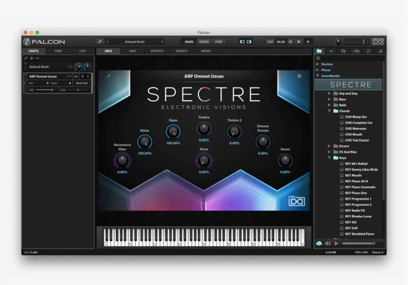The image size is (408, 285).
Task: Start transport playback in the top toolbar
Action: (x=308, y=42)
